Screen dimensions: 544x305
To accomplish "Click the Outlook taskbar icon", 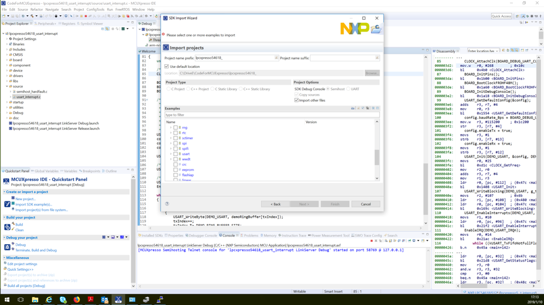I will (105, 300).
